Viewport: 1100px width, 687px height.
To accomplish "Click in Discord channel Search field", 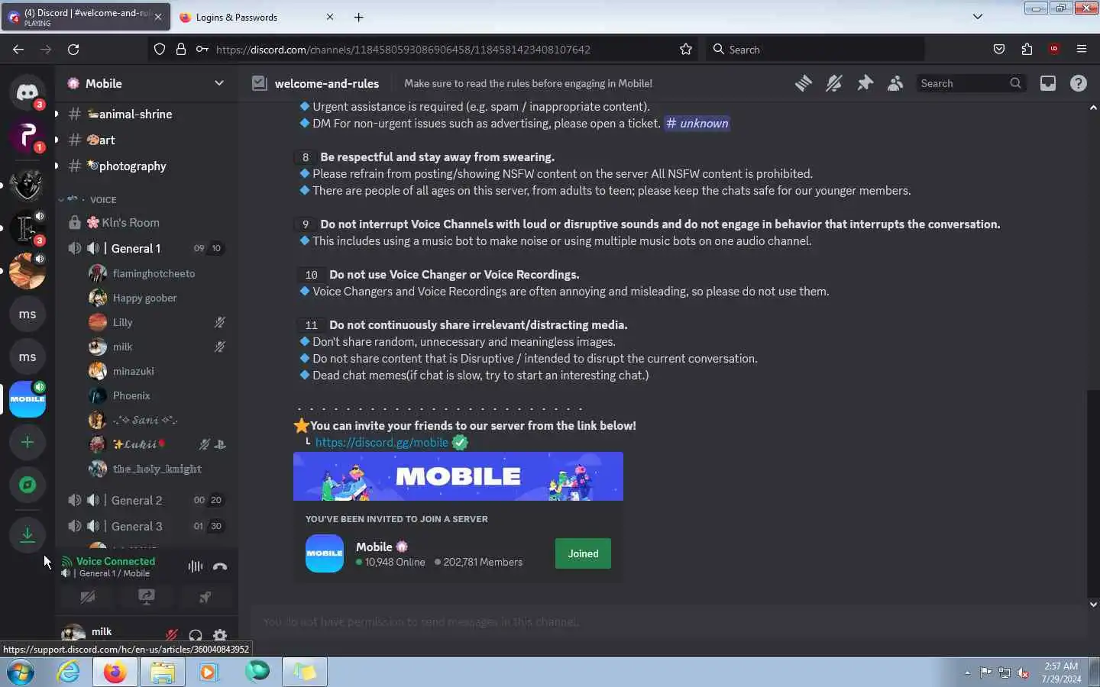I will click(970, 83).
